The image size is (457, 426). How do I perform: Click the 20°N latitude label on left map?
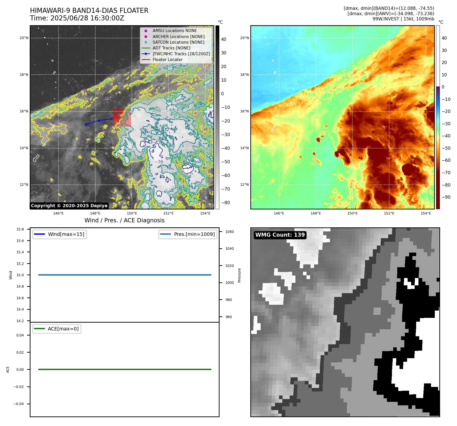[24, 38]
